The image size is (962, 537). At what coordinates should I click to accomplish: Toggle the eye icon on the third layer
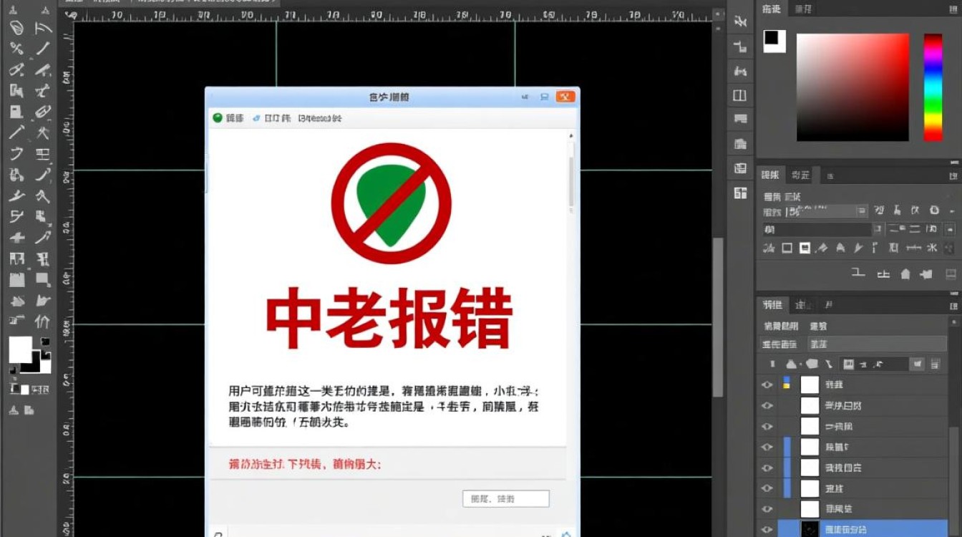767,425
